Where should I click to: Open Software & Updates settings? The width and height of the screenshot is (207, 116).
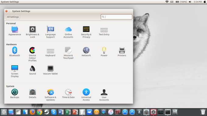point(50,95)
